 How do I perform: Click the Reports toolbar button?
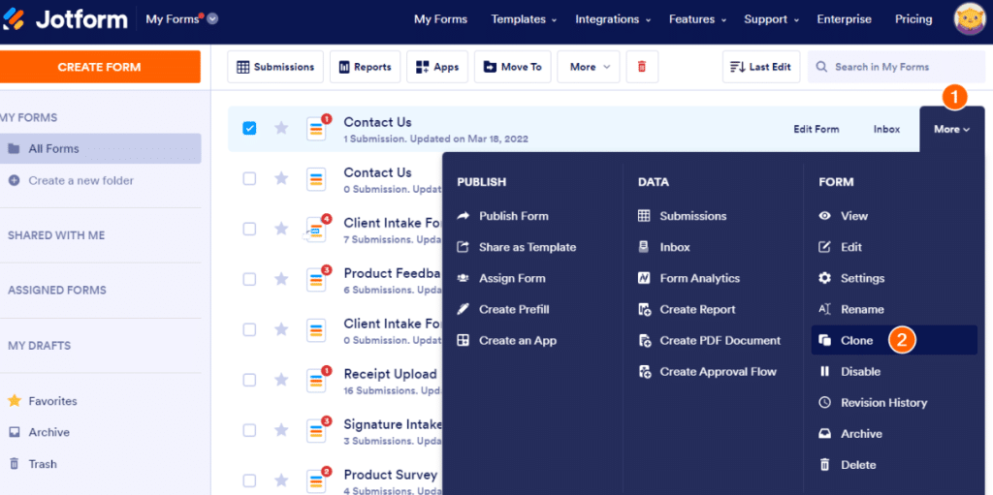[365, 67]
